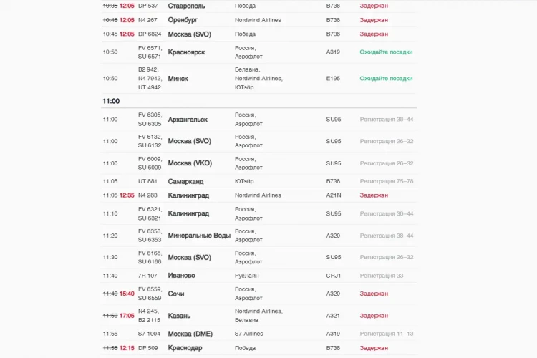Click the Краснодар DP 509 flight
Screen dimensions: 537x358
click(258, 348)
